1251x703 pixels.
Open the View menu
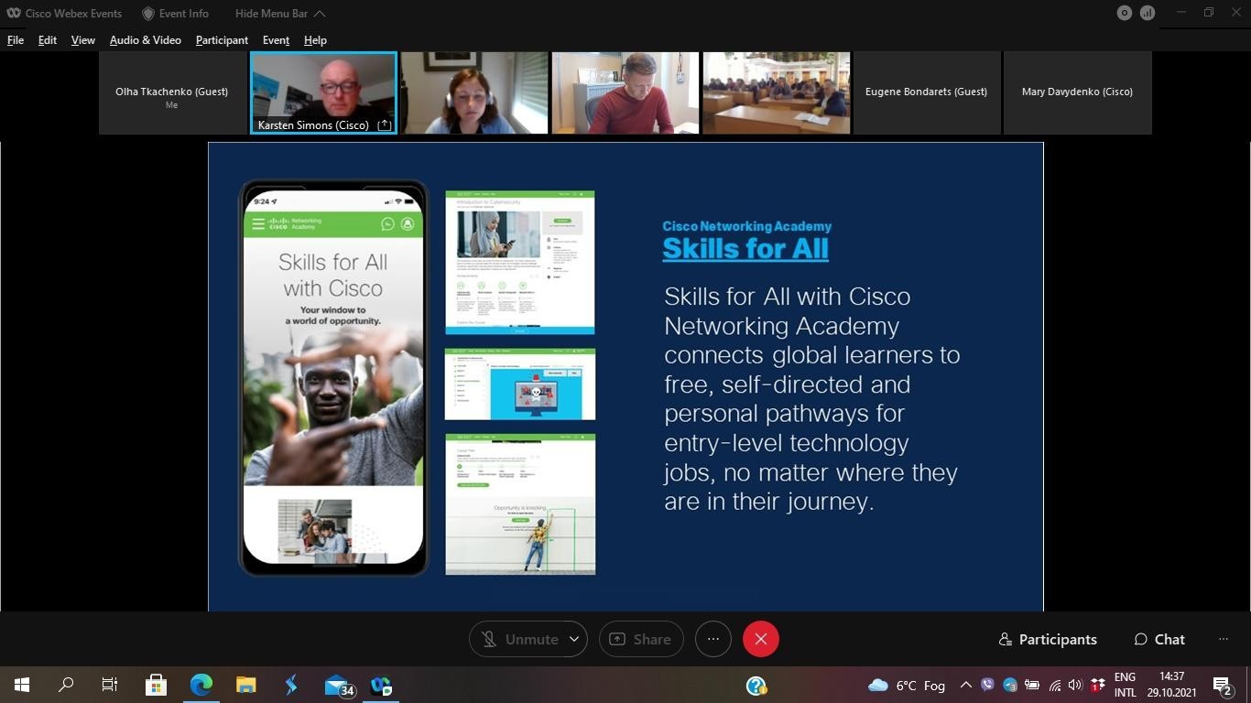click(83, 40)
